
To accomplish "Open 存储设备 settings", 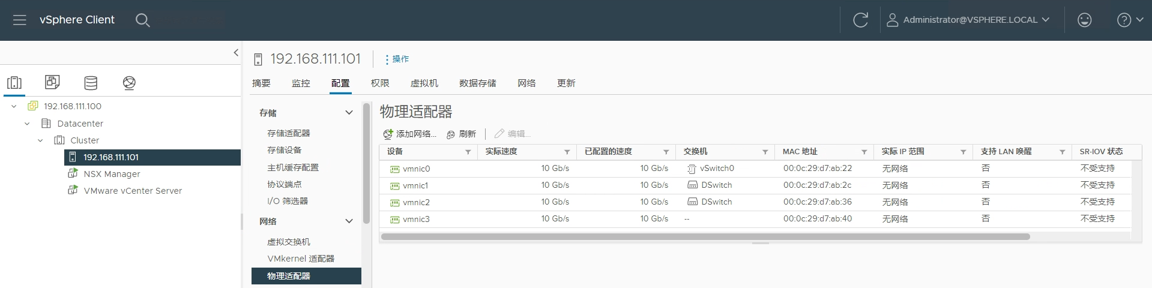I will (285, 150).
